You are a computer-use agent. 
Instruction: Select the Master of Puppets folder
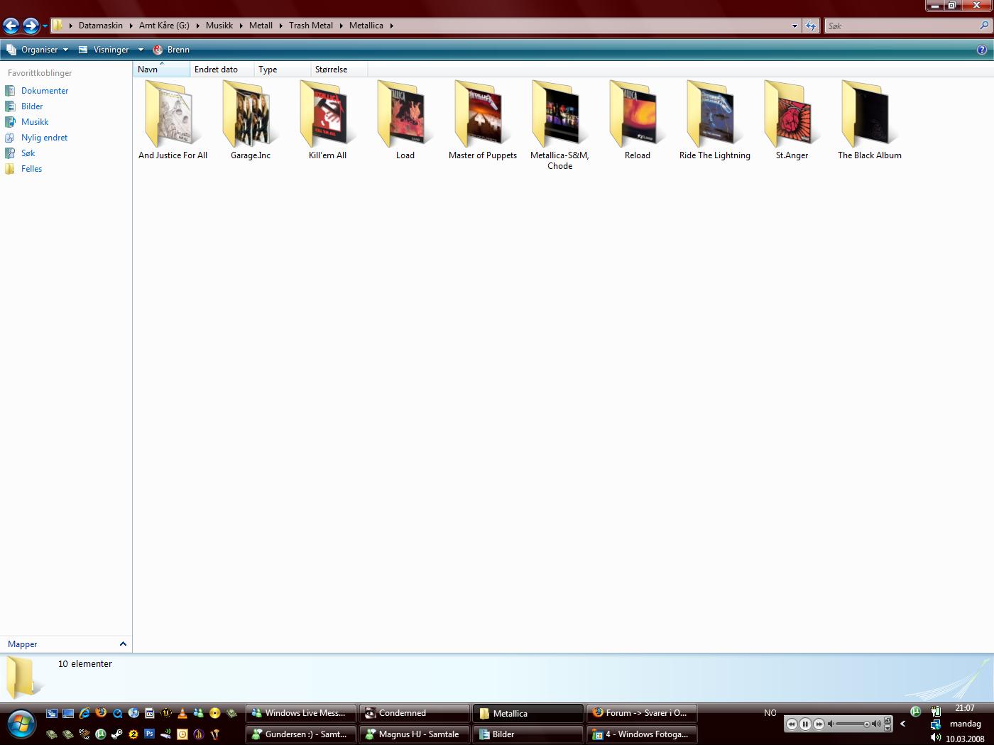click(483, 119)
